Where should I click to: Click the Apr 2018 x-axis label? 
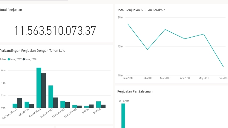pos(185,78)
